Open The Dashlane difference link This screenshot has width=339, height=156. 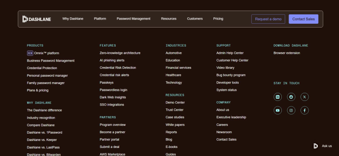(x=44, y=110)
